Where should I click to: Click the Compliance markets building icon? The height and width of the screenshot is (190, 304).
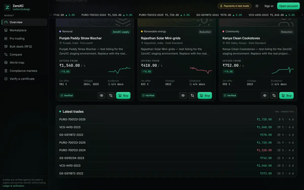click(x=6, y=71)
